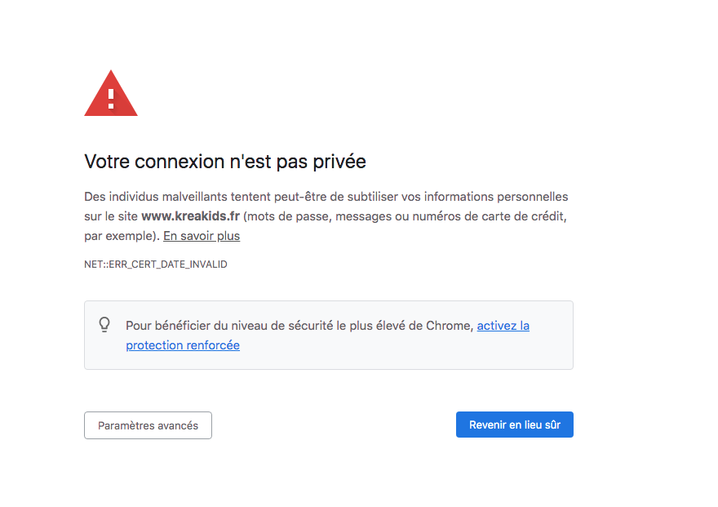Click the NET::ERR_CERT_DATE_INVALID error code
The image size is (718, 507).
156,265
